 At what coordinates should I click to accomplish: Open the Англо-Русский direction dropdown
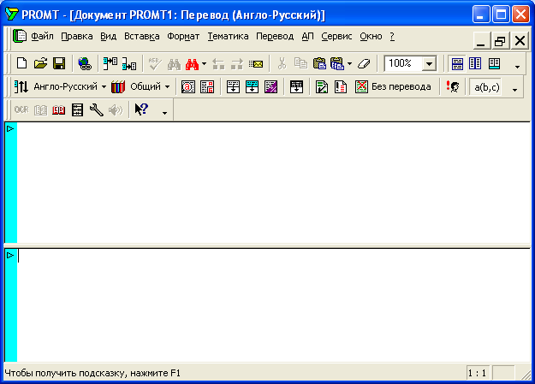(104, 86)
